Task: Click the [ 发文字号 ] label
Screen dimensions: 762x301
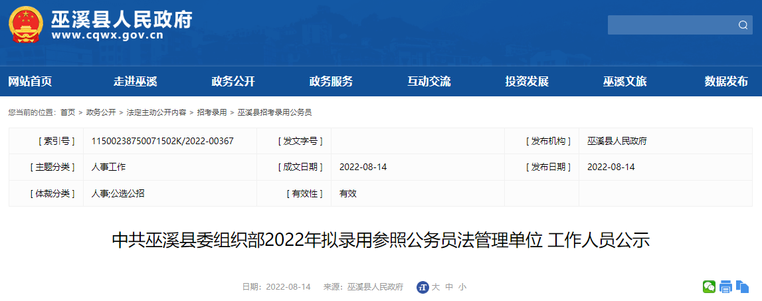Action: click(300, 141)
